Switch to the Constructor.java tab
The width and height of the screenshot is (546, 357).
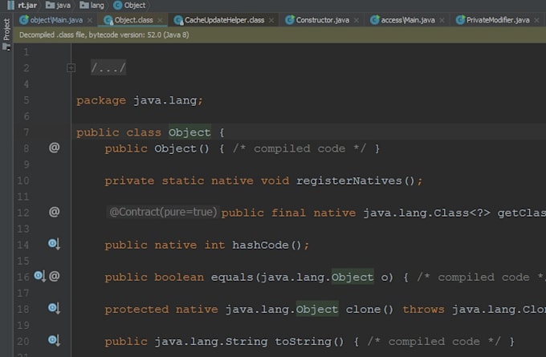324,19
